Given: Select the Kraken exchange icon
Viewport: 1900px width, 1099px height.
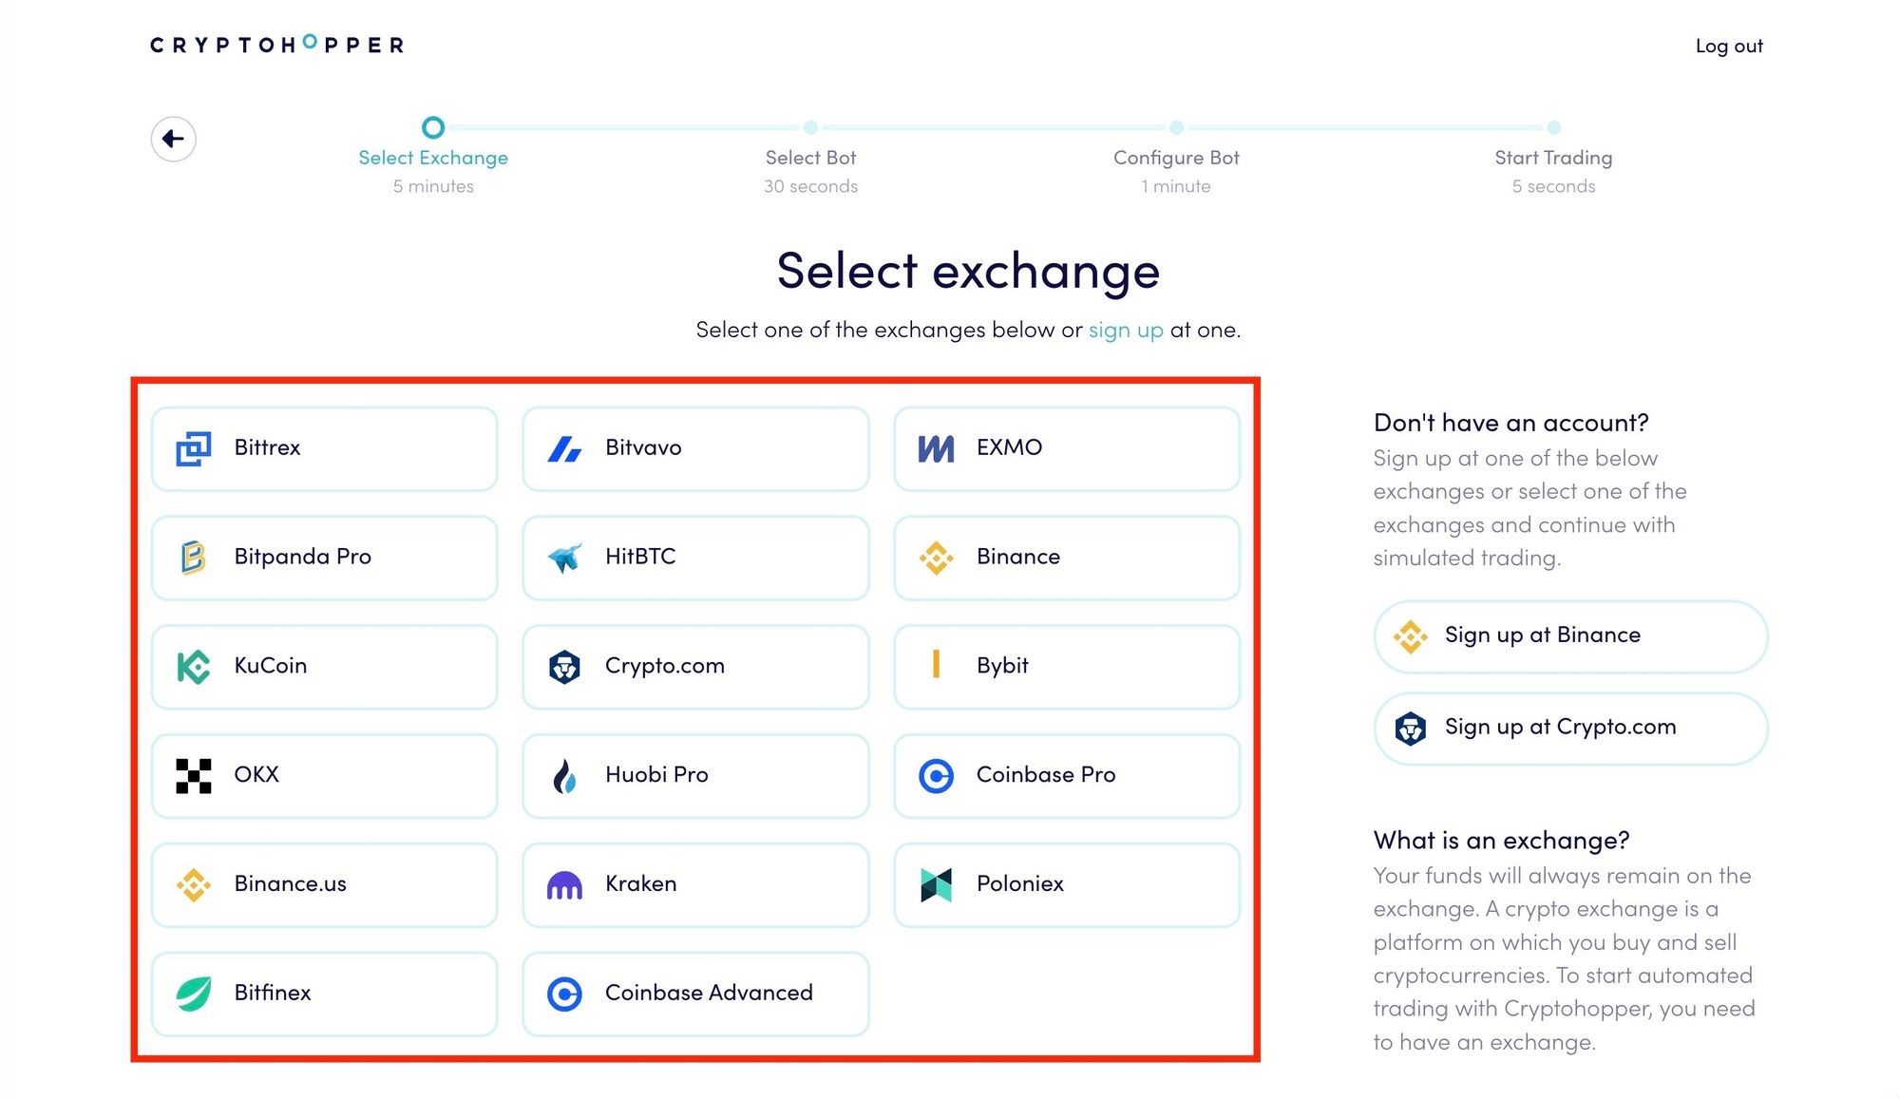Looking at the screenshot, I should tap(565, 883).
